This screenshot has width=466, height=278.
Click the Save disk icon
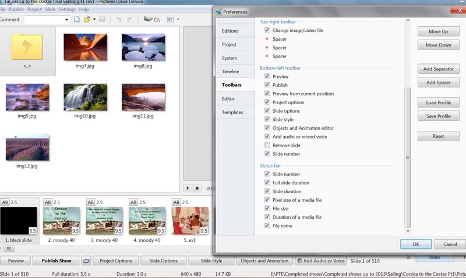102,20
